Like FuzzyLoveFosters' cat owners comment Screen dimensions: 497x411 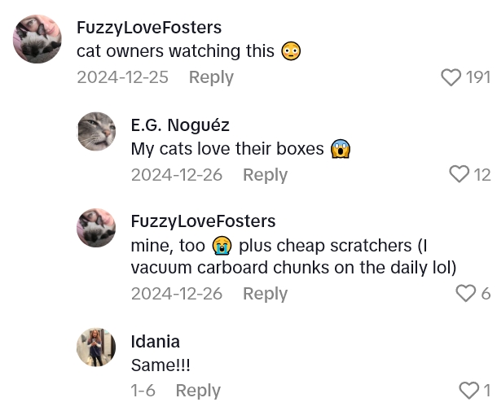point(451,77)
